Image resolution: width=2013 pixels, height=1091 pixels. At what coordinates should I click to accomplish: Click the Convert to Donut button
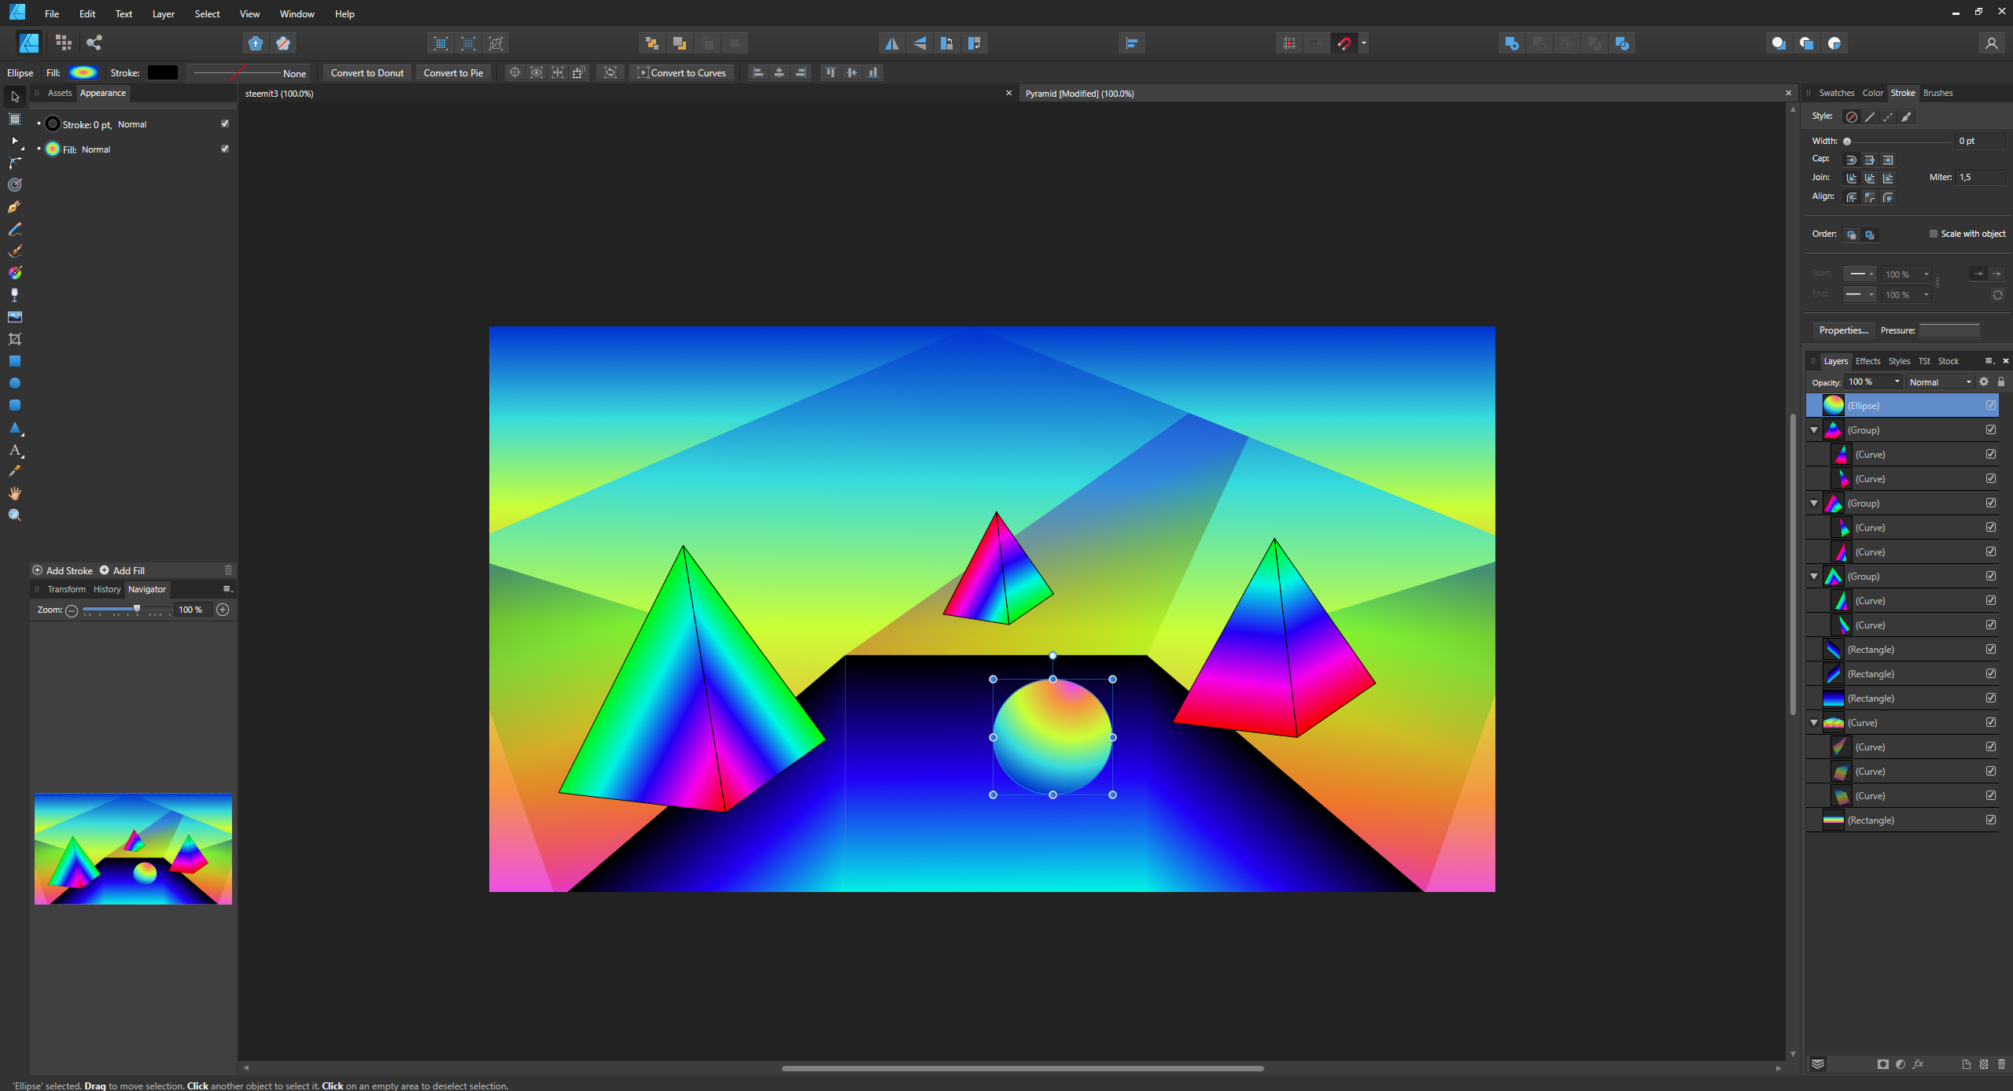[367, 72]
